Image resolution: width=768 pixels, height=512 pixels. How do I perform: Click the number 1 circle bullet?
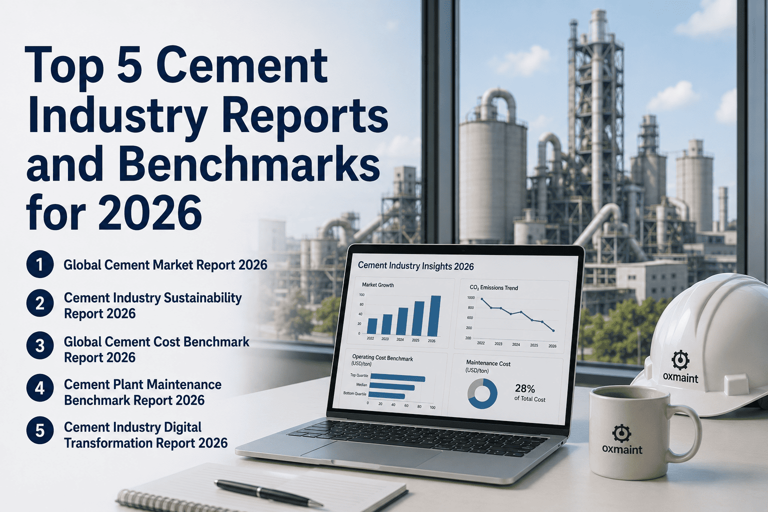(x=40, y=264)
